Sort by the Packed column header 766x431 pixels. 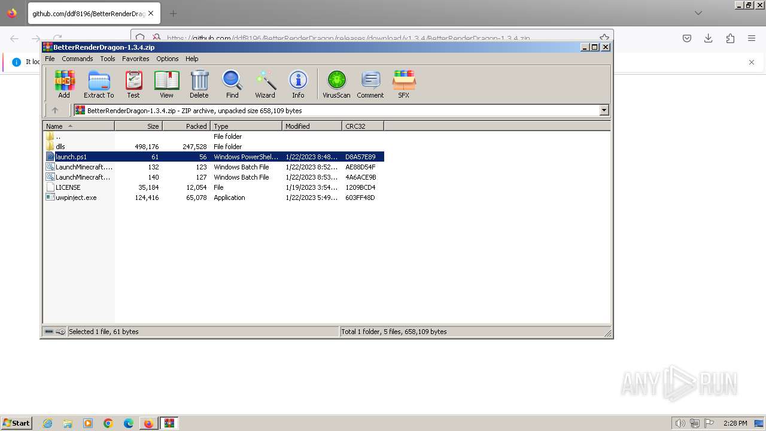click(187, 126)
